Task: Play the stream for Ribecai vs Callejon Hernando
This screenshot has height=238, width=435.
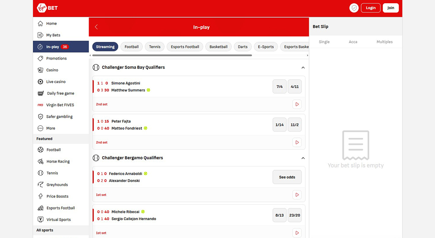Action: [297, 232]
